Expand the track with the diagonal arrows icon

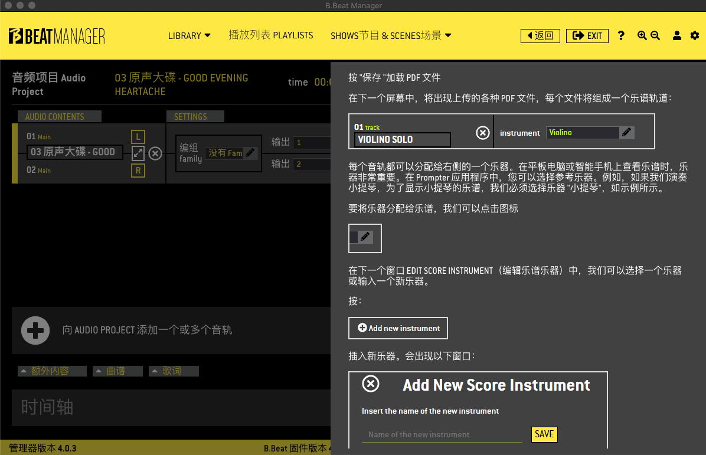click(138, 153)
